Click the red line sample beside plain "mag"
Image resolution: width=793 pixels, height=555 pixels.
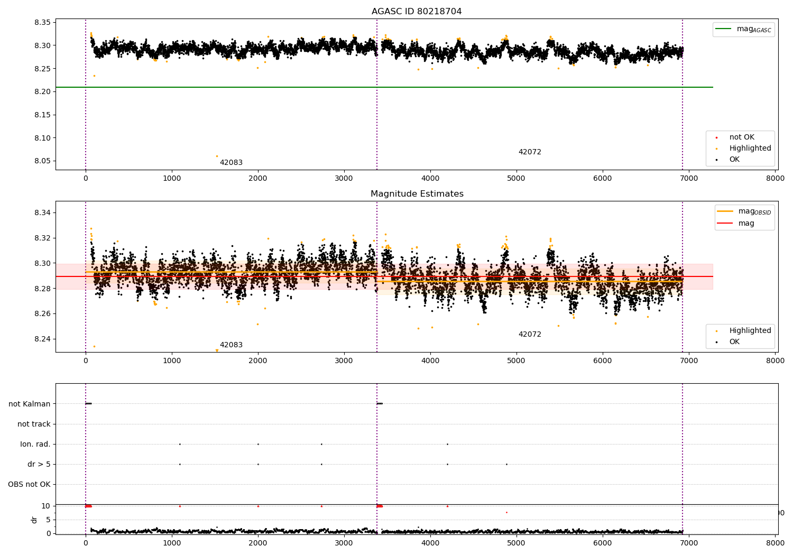point(725,224)
